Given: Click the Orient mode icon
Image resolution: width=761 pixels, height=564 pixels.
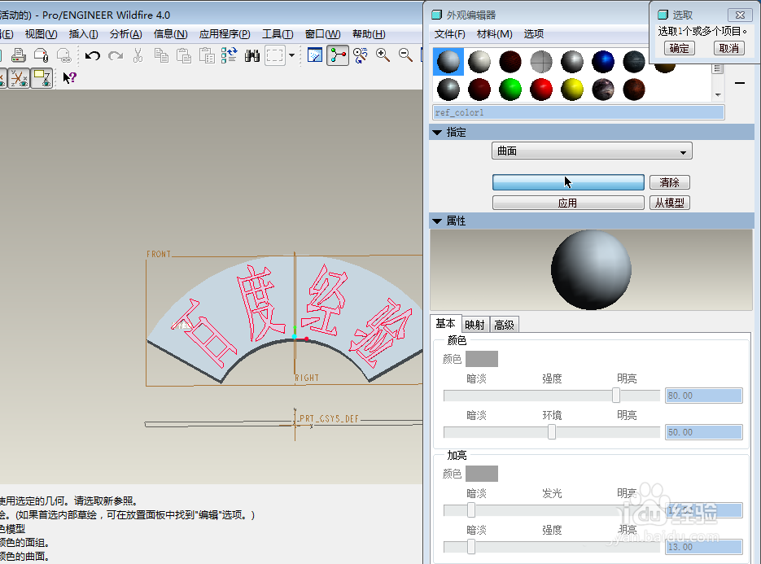Looking at the screenshot, I should tap(360, 55).
